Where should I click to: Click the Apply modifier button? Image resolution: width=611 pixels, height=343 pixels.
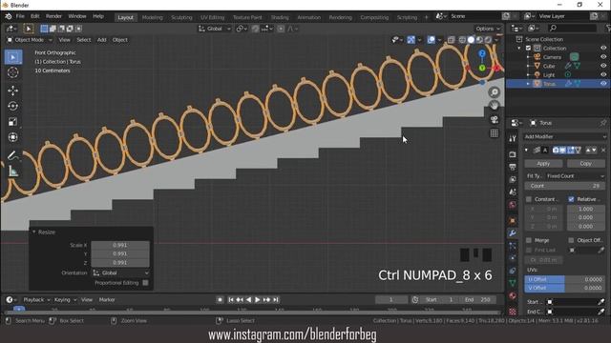click(543, 164)
